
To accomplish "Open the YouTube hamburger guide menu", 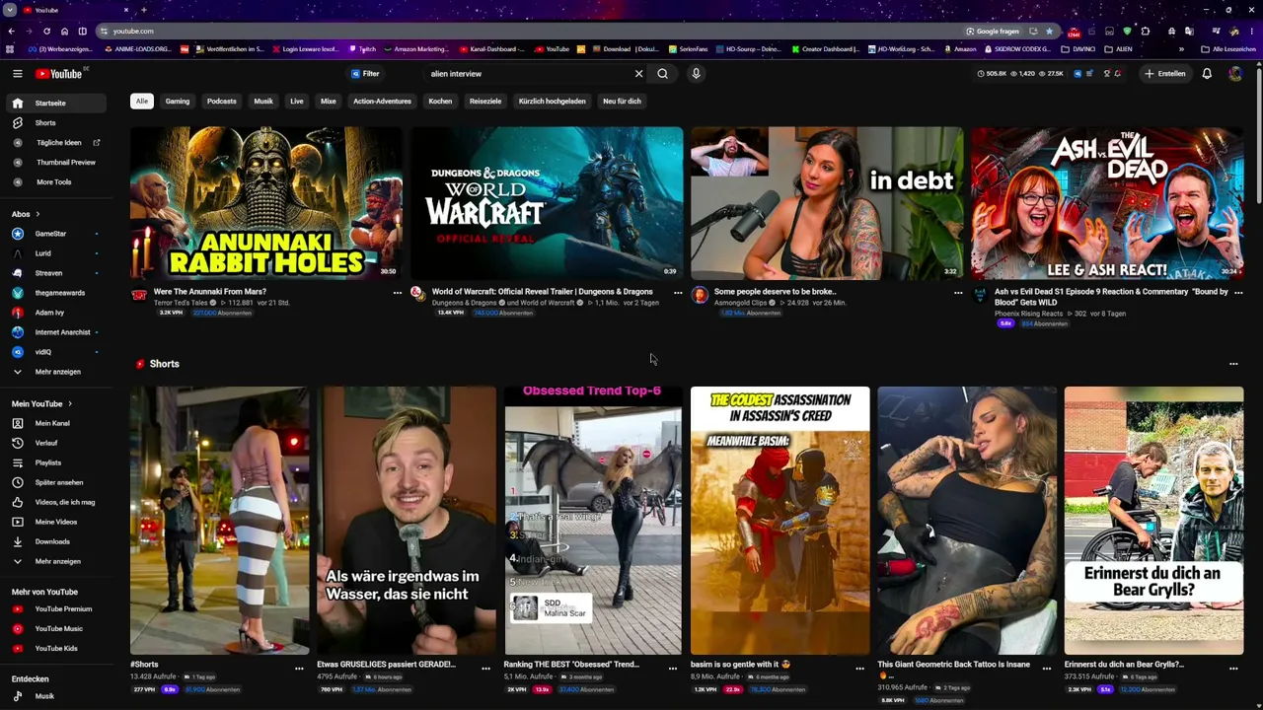I will [x=17, y=74].
